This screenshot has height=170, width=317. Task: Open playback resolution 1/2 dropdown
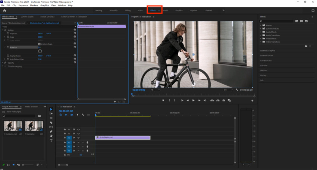click(228, 90)
